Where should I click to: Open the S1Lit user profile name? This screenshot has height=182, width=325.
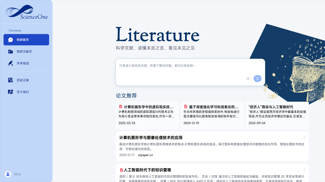pos(17,174)
